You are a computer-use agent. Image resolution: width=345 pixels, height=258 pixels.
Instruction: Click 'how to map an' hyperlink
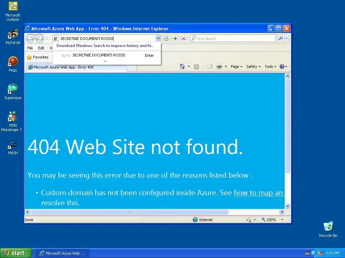[x=258, y=192]
